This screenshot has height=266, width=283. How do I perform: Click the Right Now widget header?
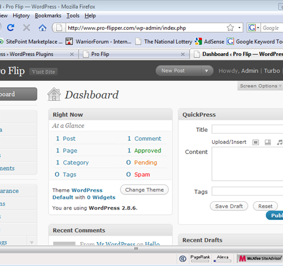[110, 115]
